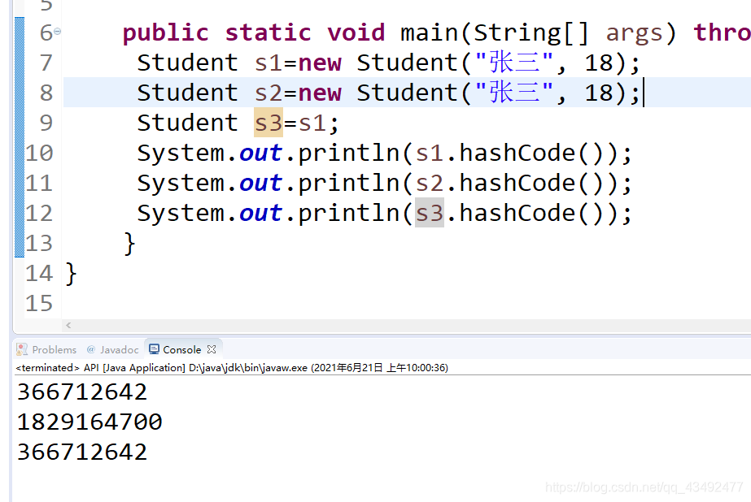Viewport: 751px width, 502px height.
Task: Click the new keyword on line 8
Action: pyautogui.click(x=320, y=93)
